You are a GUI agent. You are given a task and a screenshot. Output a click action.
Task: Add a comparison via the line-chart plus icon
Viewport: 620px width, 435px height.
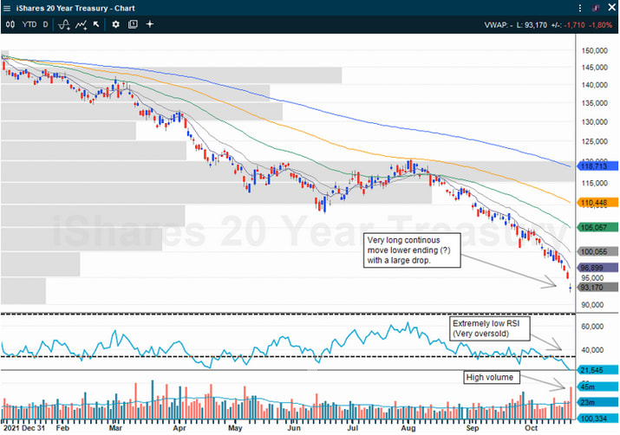(x=81, y=25)
